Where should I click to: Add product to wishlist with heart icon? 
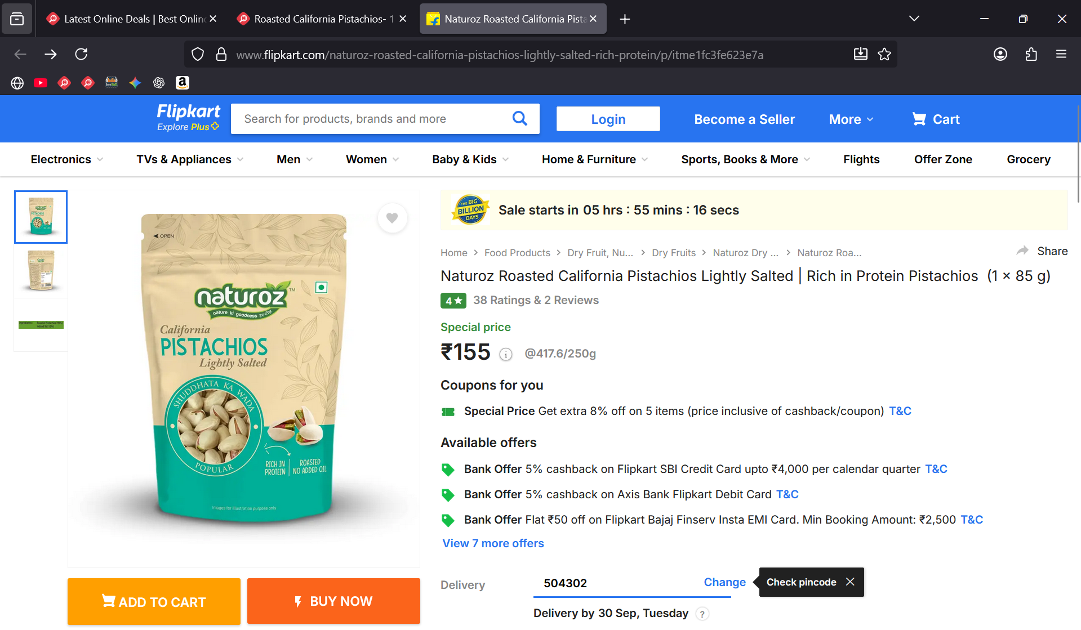pos(392,218)
